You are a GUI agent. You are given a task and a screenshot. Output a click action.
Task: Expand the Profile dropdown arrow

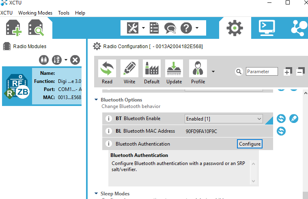click(x=213, y=72)
